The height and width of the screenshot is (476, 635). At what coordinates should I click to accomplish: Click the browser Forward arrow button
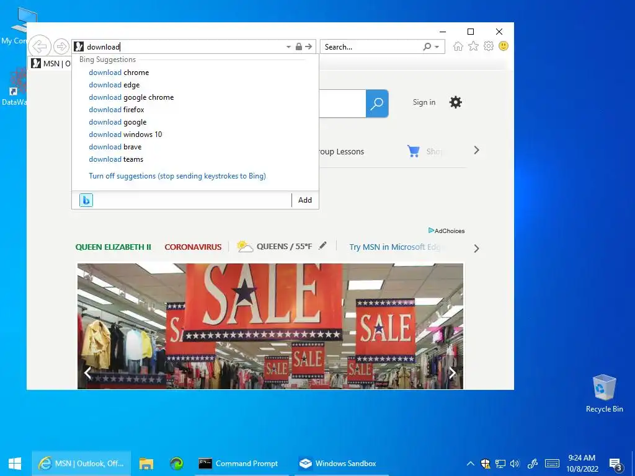coord(61,46)
